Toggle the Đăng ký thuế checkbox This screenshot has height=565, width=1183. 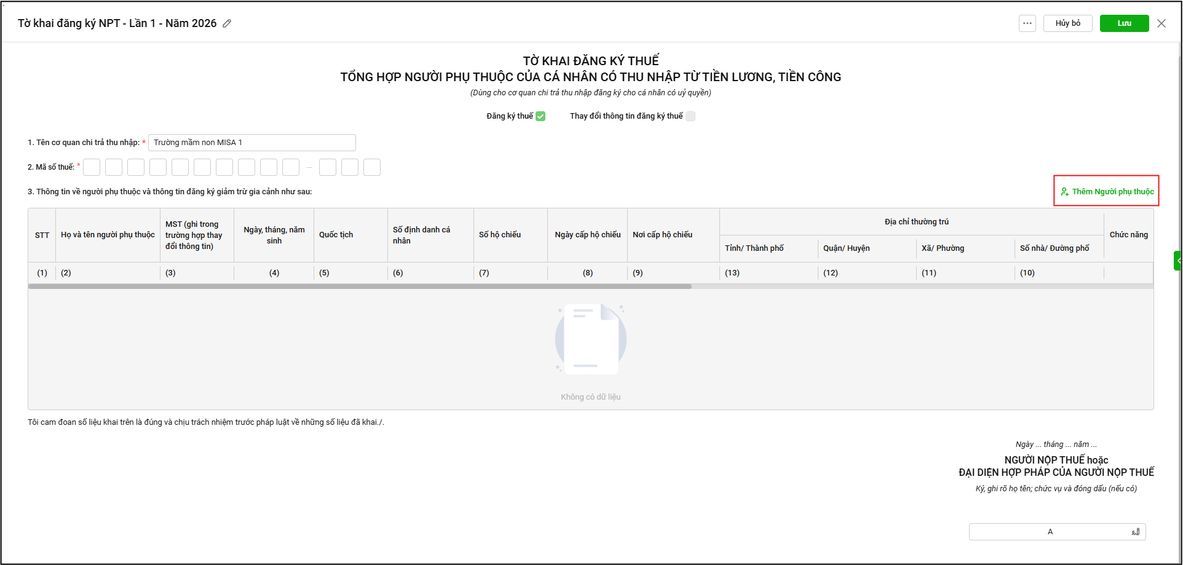[x=540, y=116]
